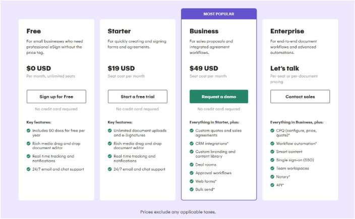The image size is (355, 219).
Task: Click checkmark icon next to Bulk send
Action: point(192,189)
